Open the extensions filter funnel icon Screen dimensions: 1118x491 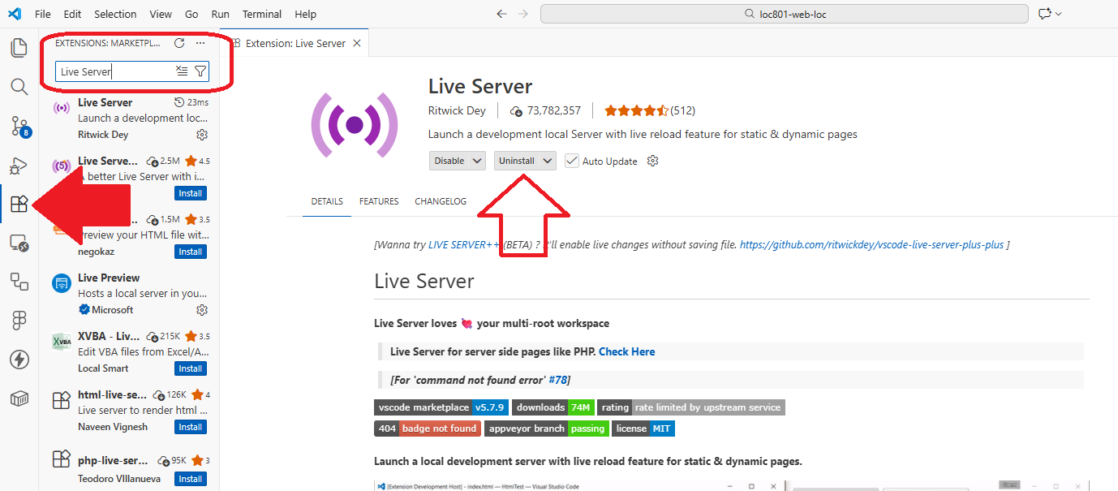200,71
